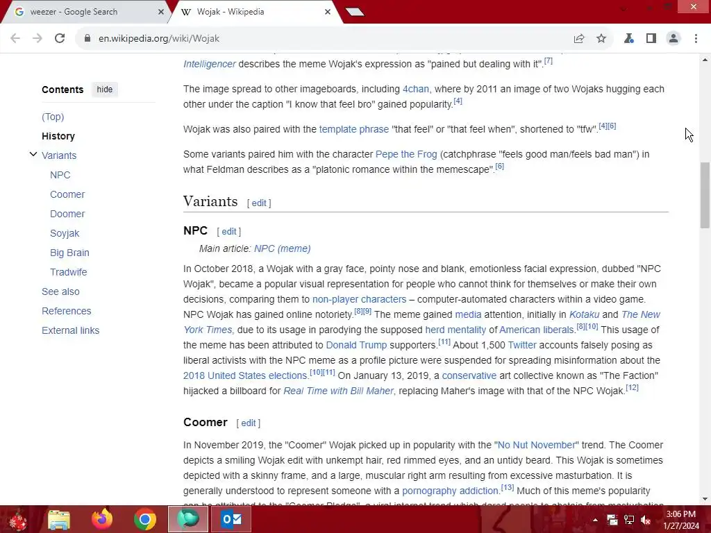Switch to weezer - Google Search tab
Screen dimensions: 711x533
85,12
